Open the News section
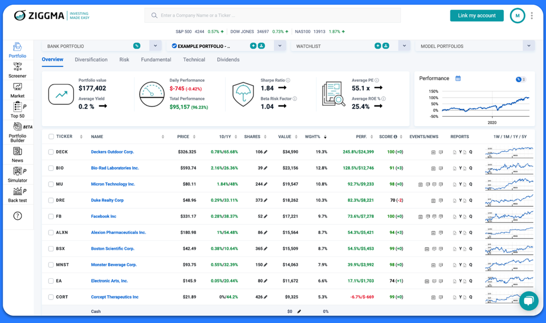 point(17,155)
